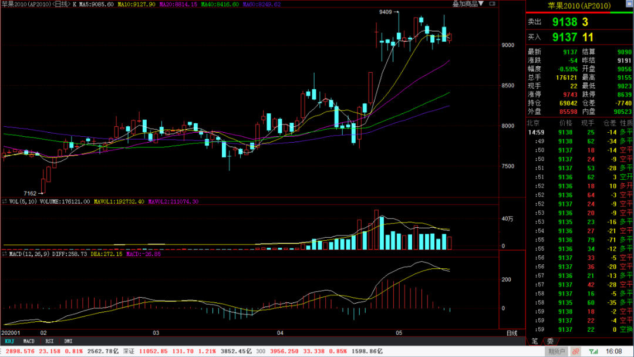
Task: Click the MA20:8814.15 label
Action: [178, 4]
